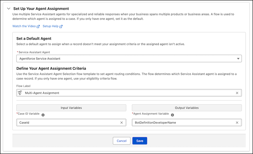Click the Flow Label field label

pos(23,86)
